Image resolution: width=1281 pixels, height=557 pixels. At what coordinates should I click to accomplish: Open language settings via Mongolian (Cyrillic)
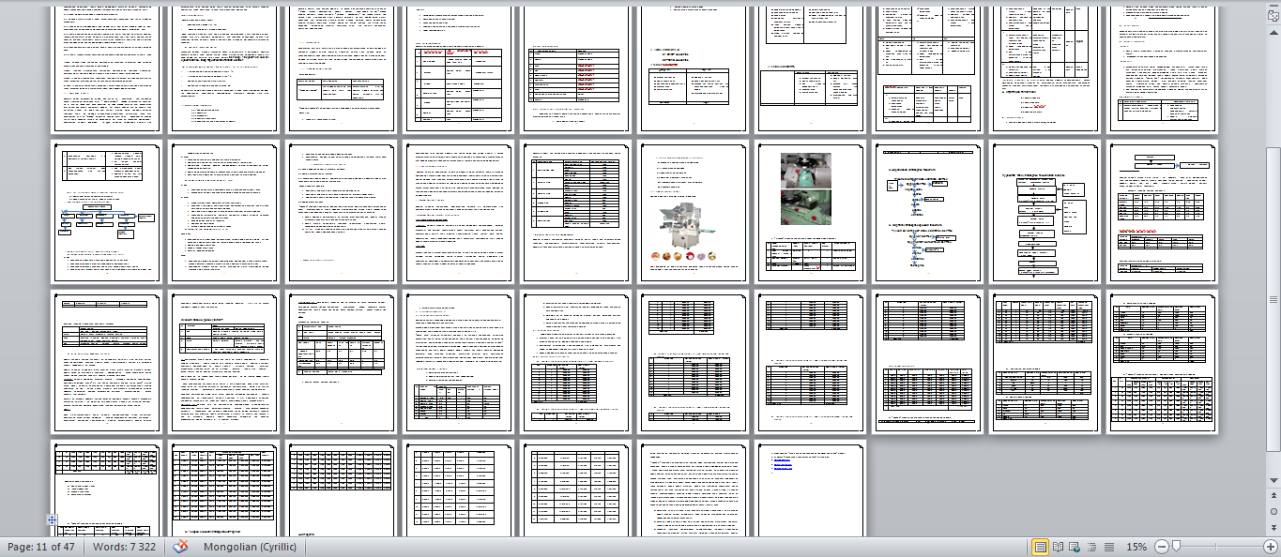[249, 546]
